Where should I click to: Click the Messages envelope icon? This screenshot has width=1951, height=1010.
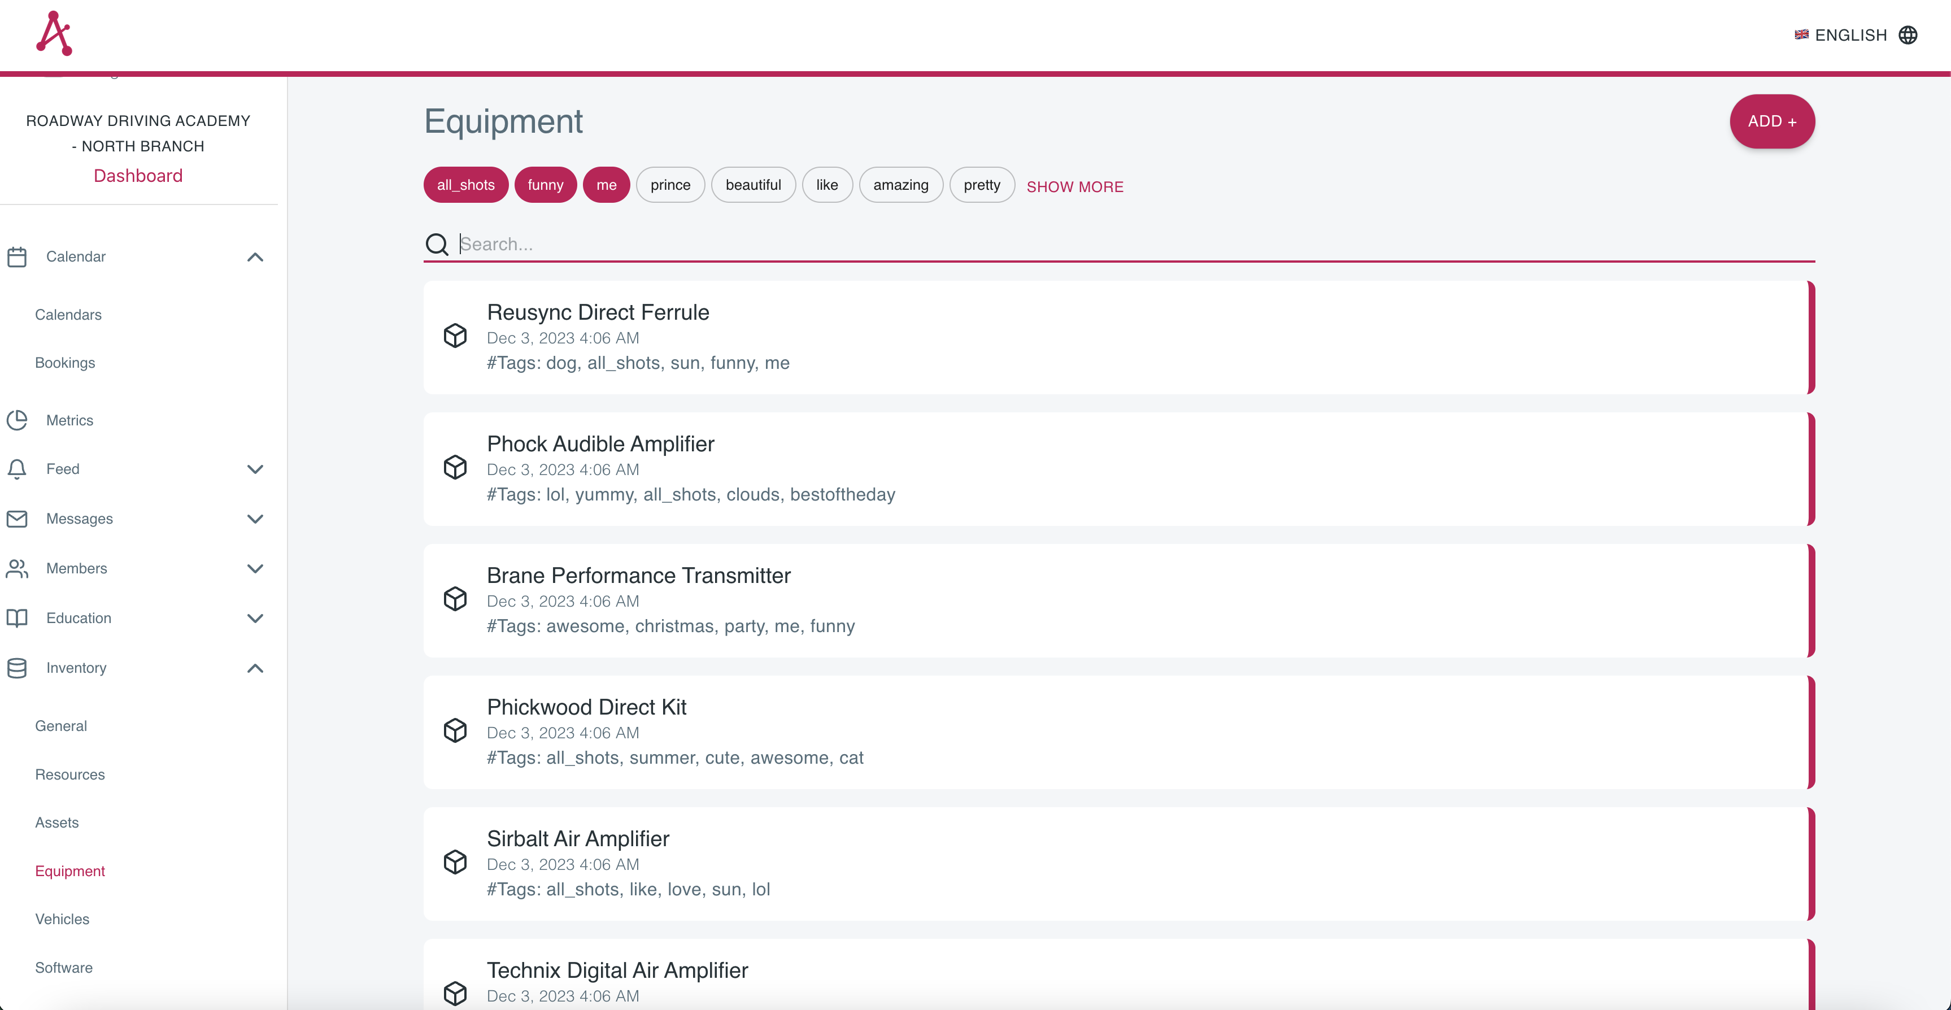click(16, 519)
